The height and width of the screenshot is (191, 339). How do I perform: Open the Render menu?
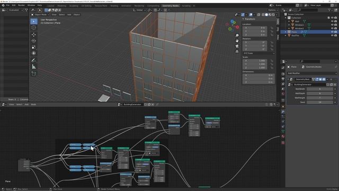tap(21, 5)
